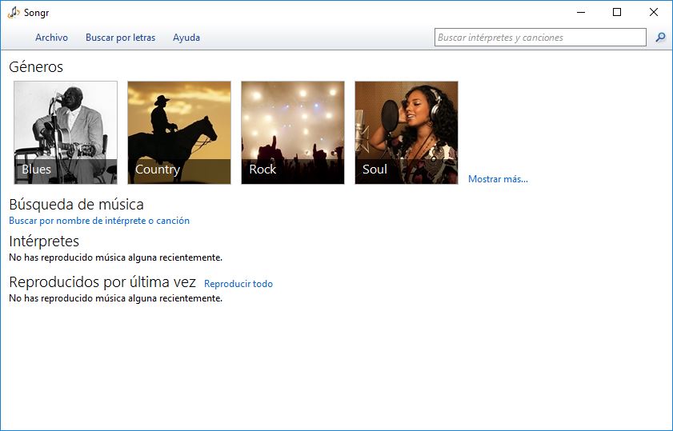The height and width of the screenshot is (431, 673).
Task: Open the Buscar por letras menu
Action: click(x=120, y=38)
